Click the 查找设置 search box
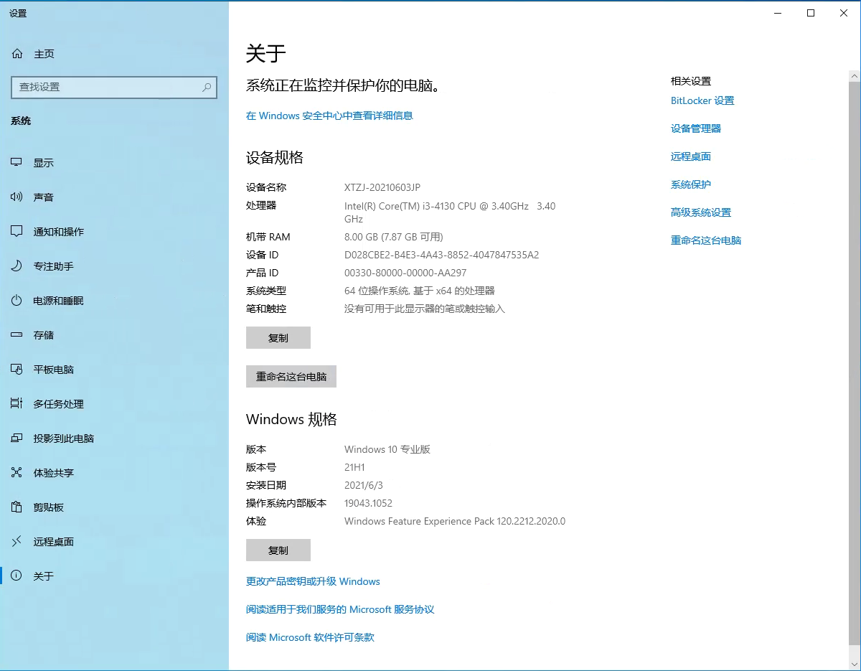 click(114, 87)
